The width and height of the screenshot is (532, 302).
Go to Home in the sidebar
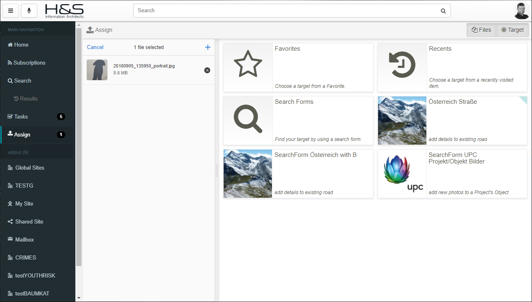(21, 45)
